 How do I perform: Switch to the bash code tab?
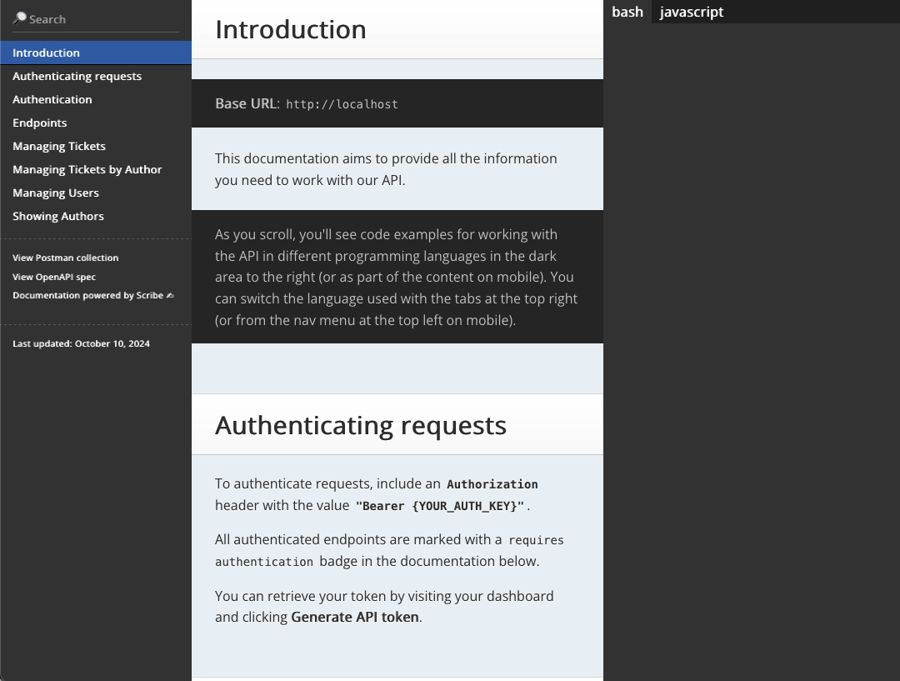click(x=627, y=12)
